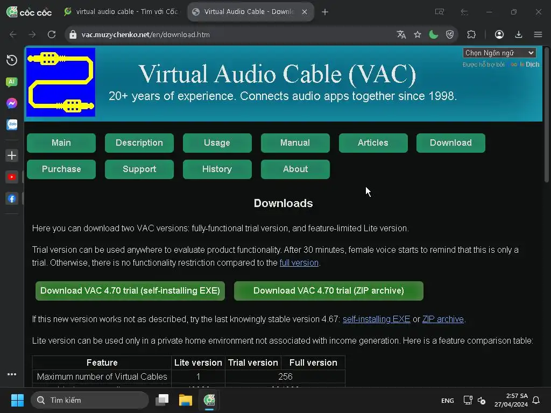Reload the current page
This screenshot has width=551, height=413.
(x=52, y=34)
